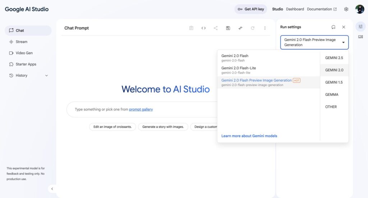Click the prompt gallery icon below tune icon

360,37
